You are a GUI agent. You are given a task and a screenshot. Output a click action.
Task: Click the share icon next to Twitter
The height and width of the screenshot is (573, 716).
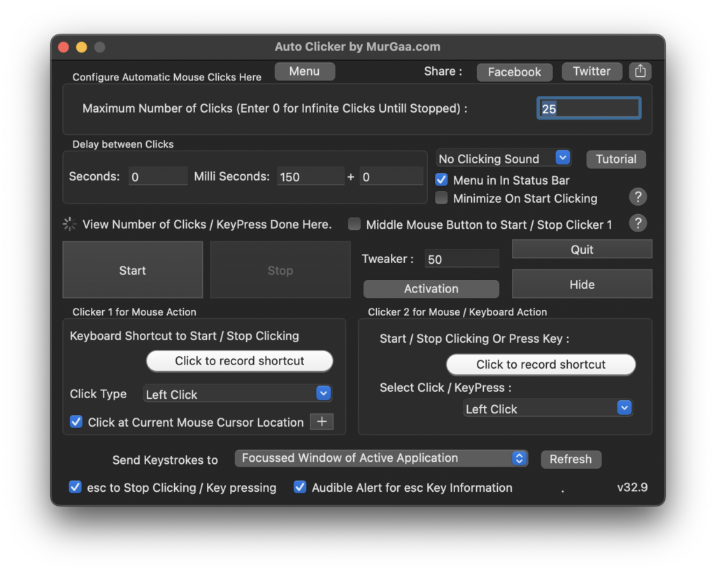(x=640, y=71)
